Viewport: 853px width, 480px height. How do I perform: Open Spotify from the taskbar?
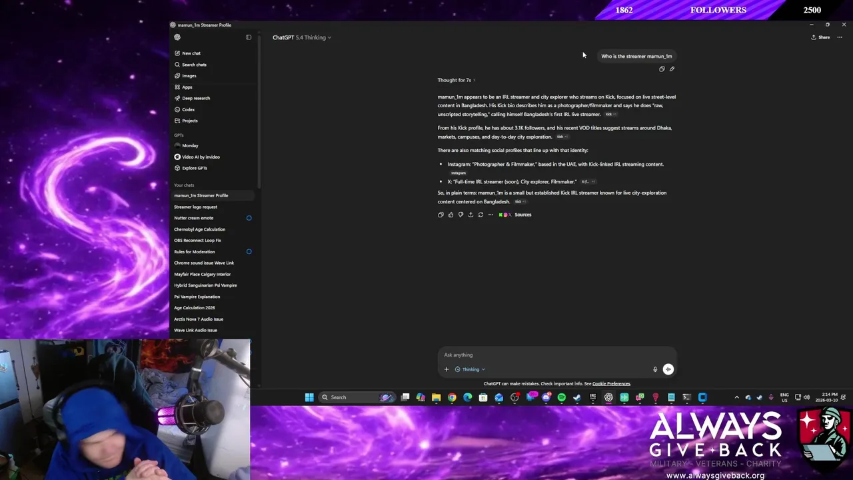[x=561, y=397]
